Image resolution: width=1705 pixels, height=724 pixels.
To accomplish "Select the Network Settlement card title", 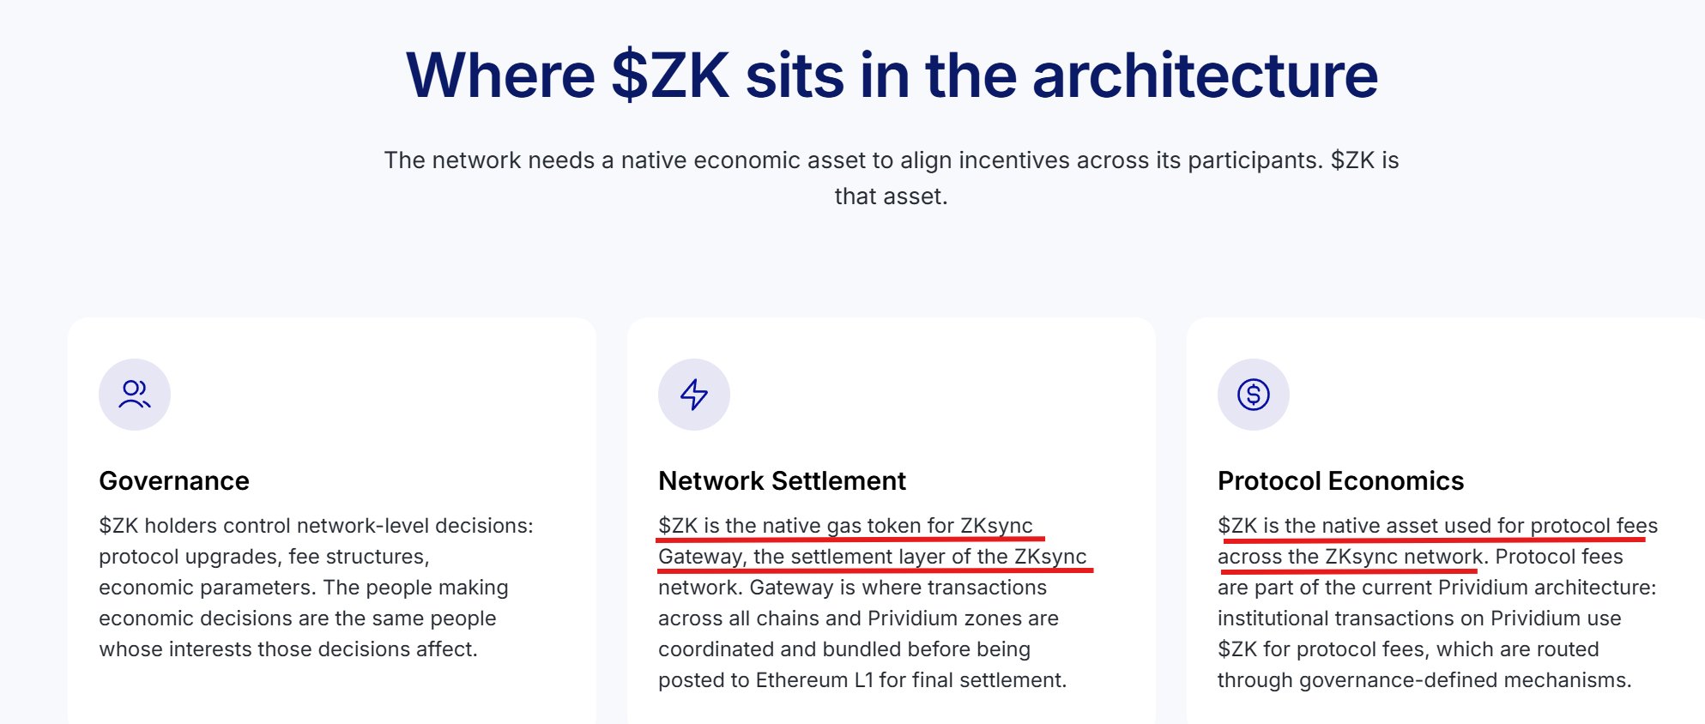I will click(x=782, y=481).
